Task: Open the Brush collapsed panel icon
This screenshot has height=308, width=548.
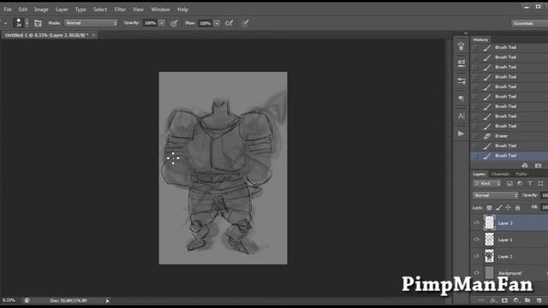Action: [x=462, y=63]
